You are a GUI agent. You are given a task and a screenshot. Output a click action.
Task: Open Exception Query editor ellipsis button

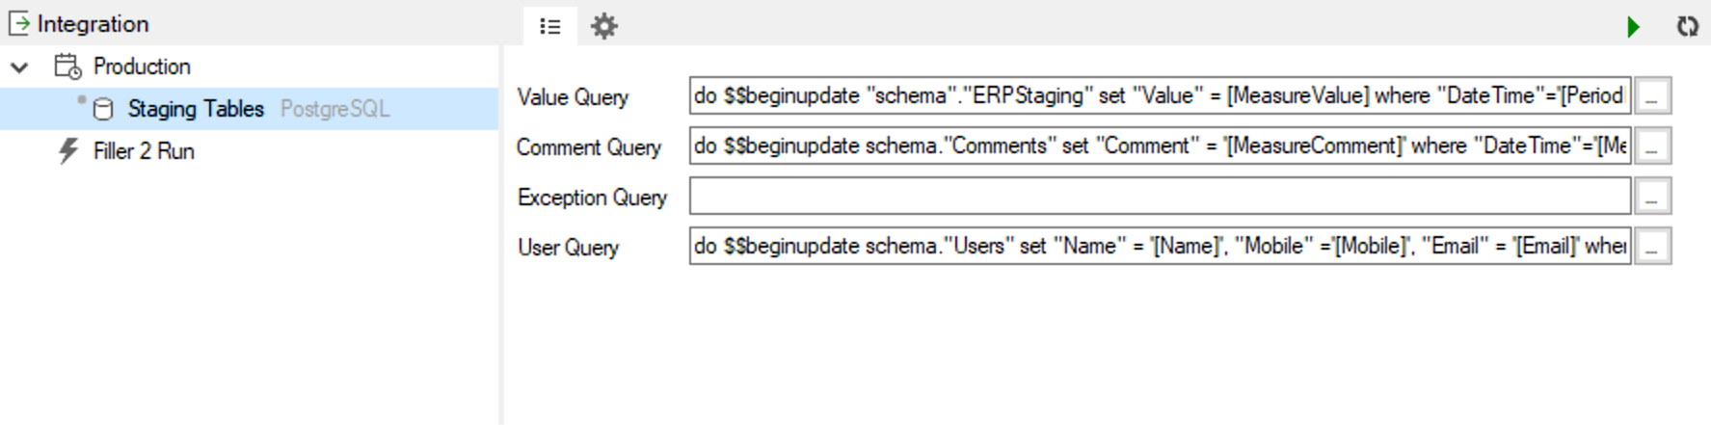coord(1652,196)
